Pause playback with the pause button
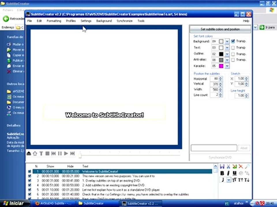 pyautogui.click(x=60, y=154)
